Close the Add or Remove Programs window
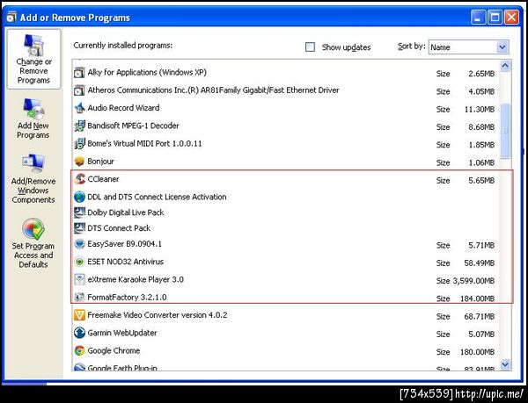Screen dimensions: 528x403 click(x=511, y=18)
